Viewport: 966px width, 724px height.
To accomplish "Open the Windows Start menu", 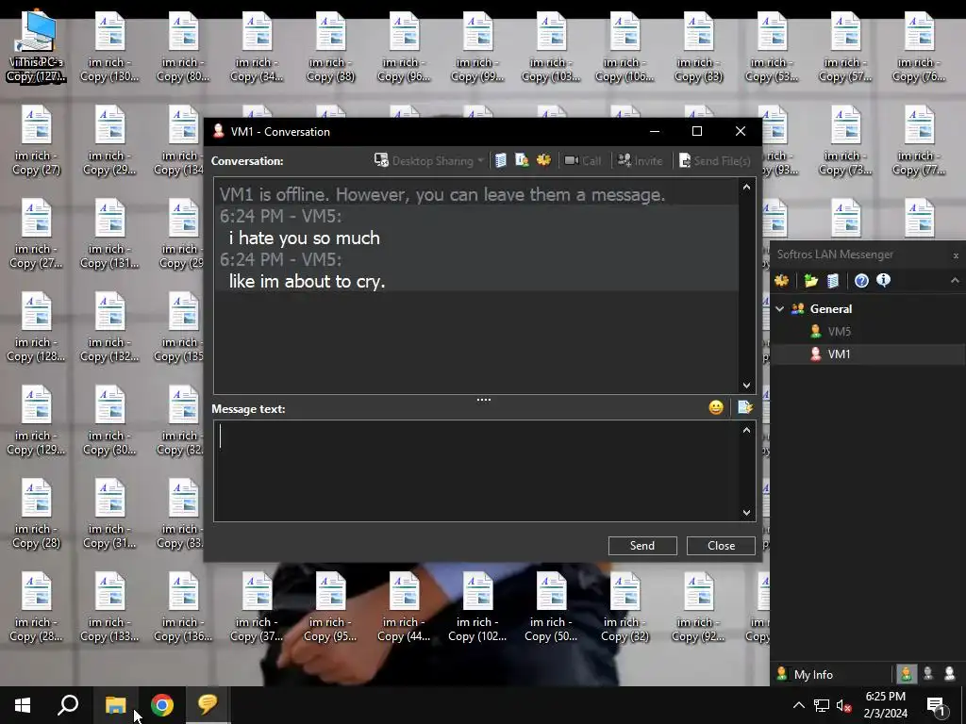I will point(23,705).
